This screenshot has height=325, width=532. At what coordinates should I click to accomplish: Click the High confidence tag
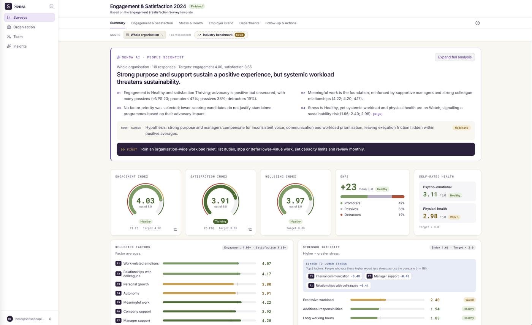[378, 114]
